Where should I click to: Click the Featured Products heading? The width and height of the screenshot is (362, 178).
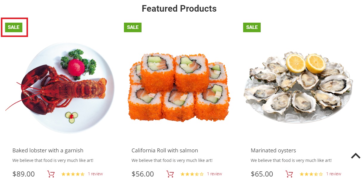point(179,8)
